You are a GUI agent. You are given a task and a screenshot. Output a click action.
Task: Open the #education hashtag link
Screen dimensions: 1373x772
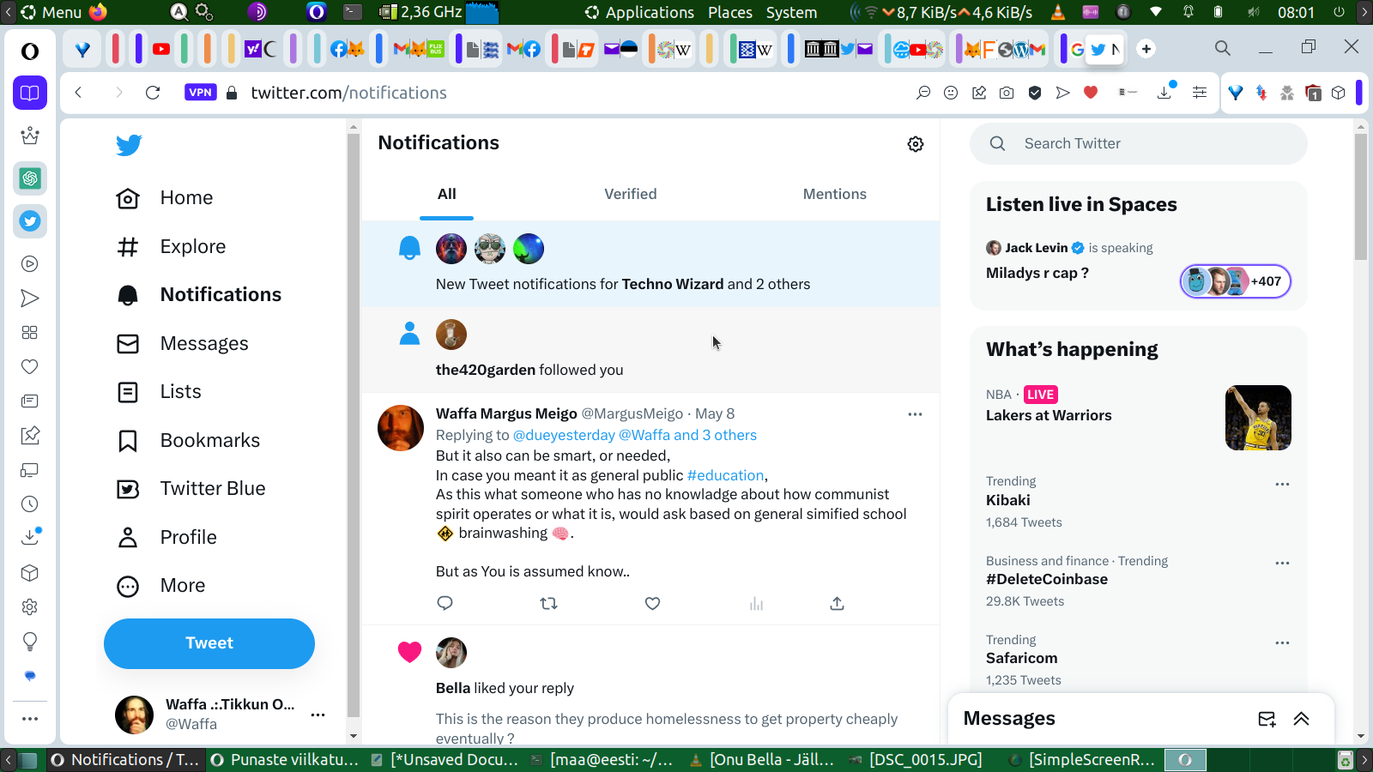(x=725, y=475)
